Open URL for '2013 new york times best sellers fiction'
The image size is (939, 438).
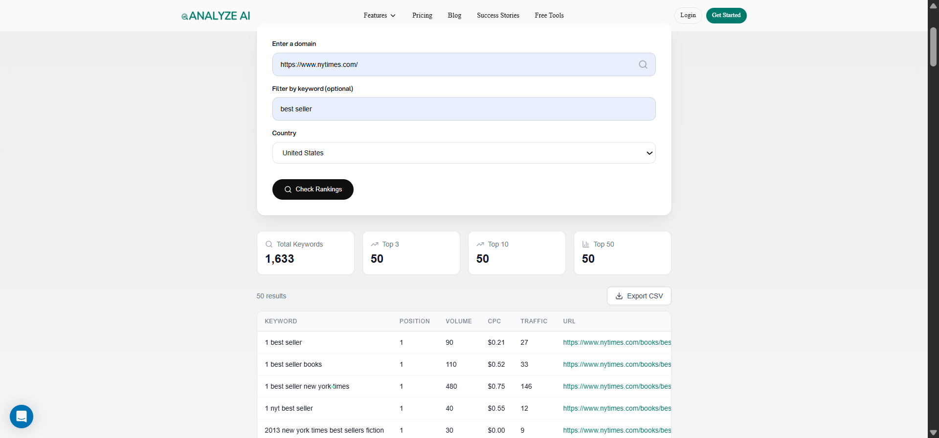617,430
